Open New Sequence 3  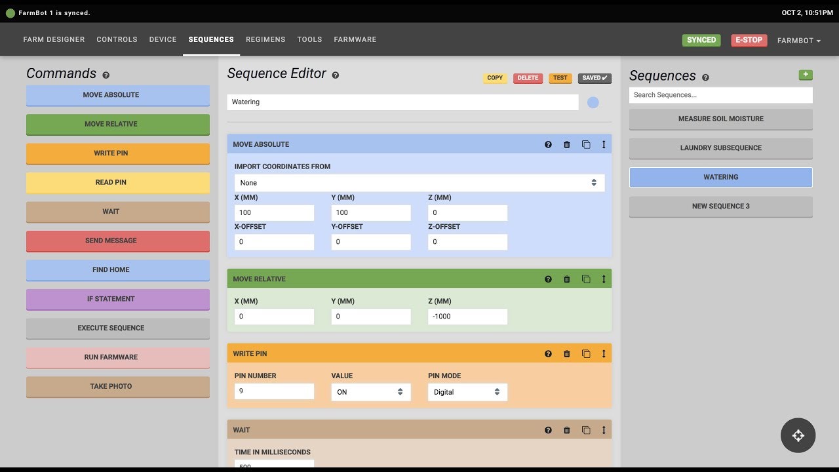(721, 206)
